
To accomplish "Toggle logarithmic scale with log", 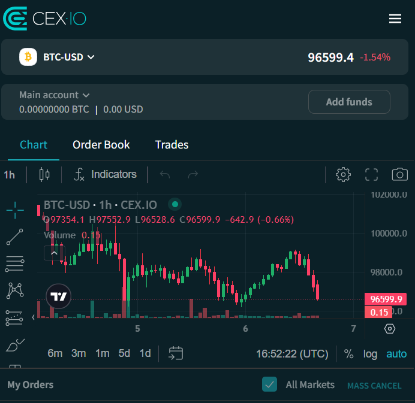I will pos(370,354).
